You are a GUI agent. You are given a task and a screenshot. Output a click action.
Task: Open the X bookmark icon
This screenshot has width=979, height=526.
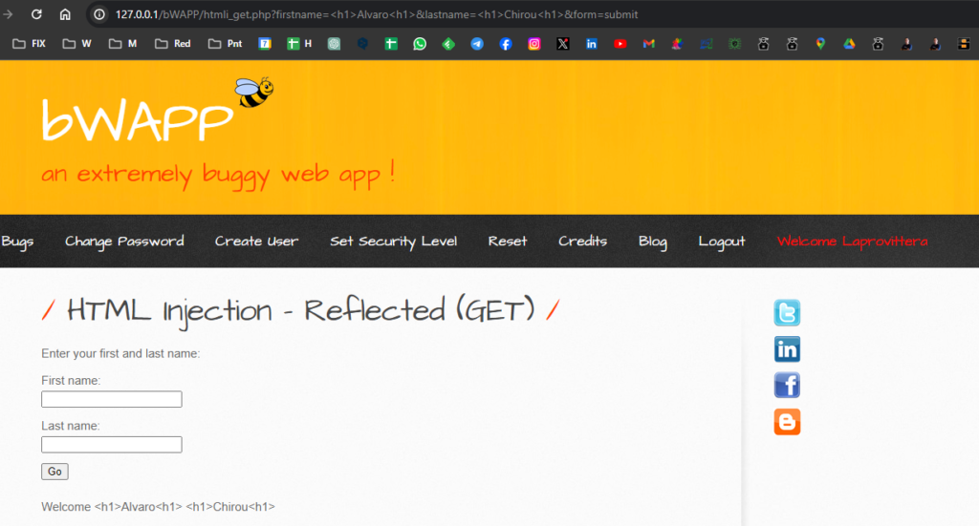562,44
